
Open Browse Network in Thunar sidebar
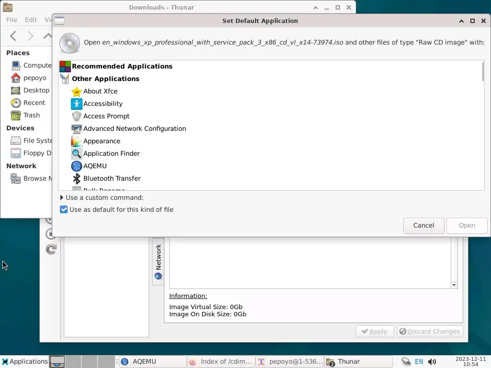tap(31, 179)
